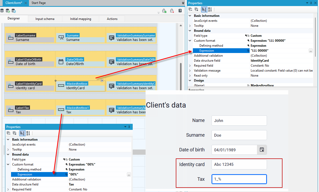Expand the Validation message property
Screen dimensions: 319x192
[190, 71]
